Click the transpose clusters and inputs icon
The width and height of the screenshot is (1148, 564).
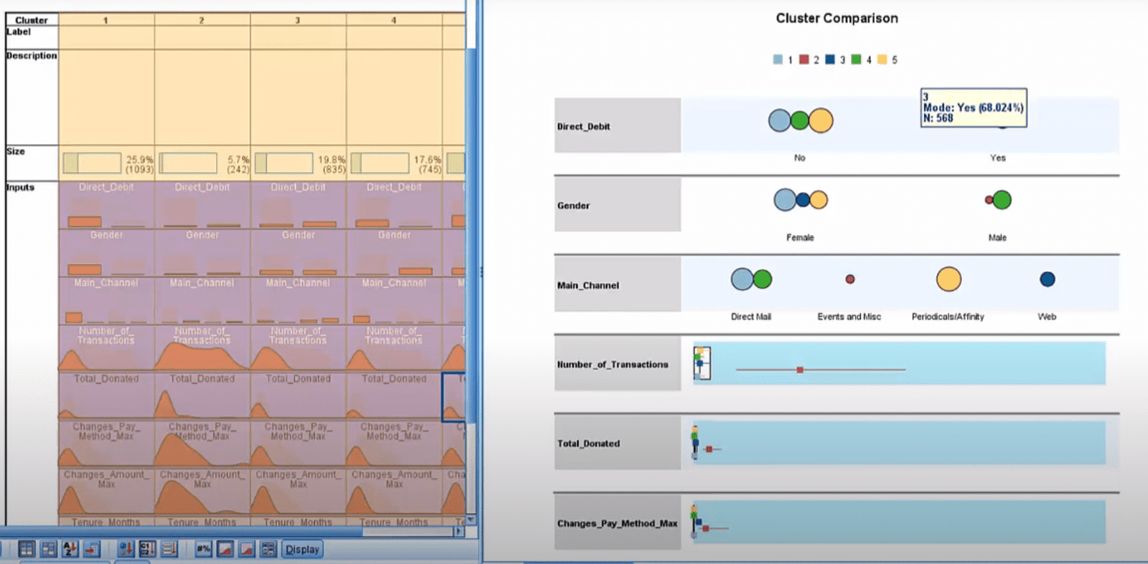point(49,550)
